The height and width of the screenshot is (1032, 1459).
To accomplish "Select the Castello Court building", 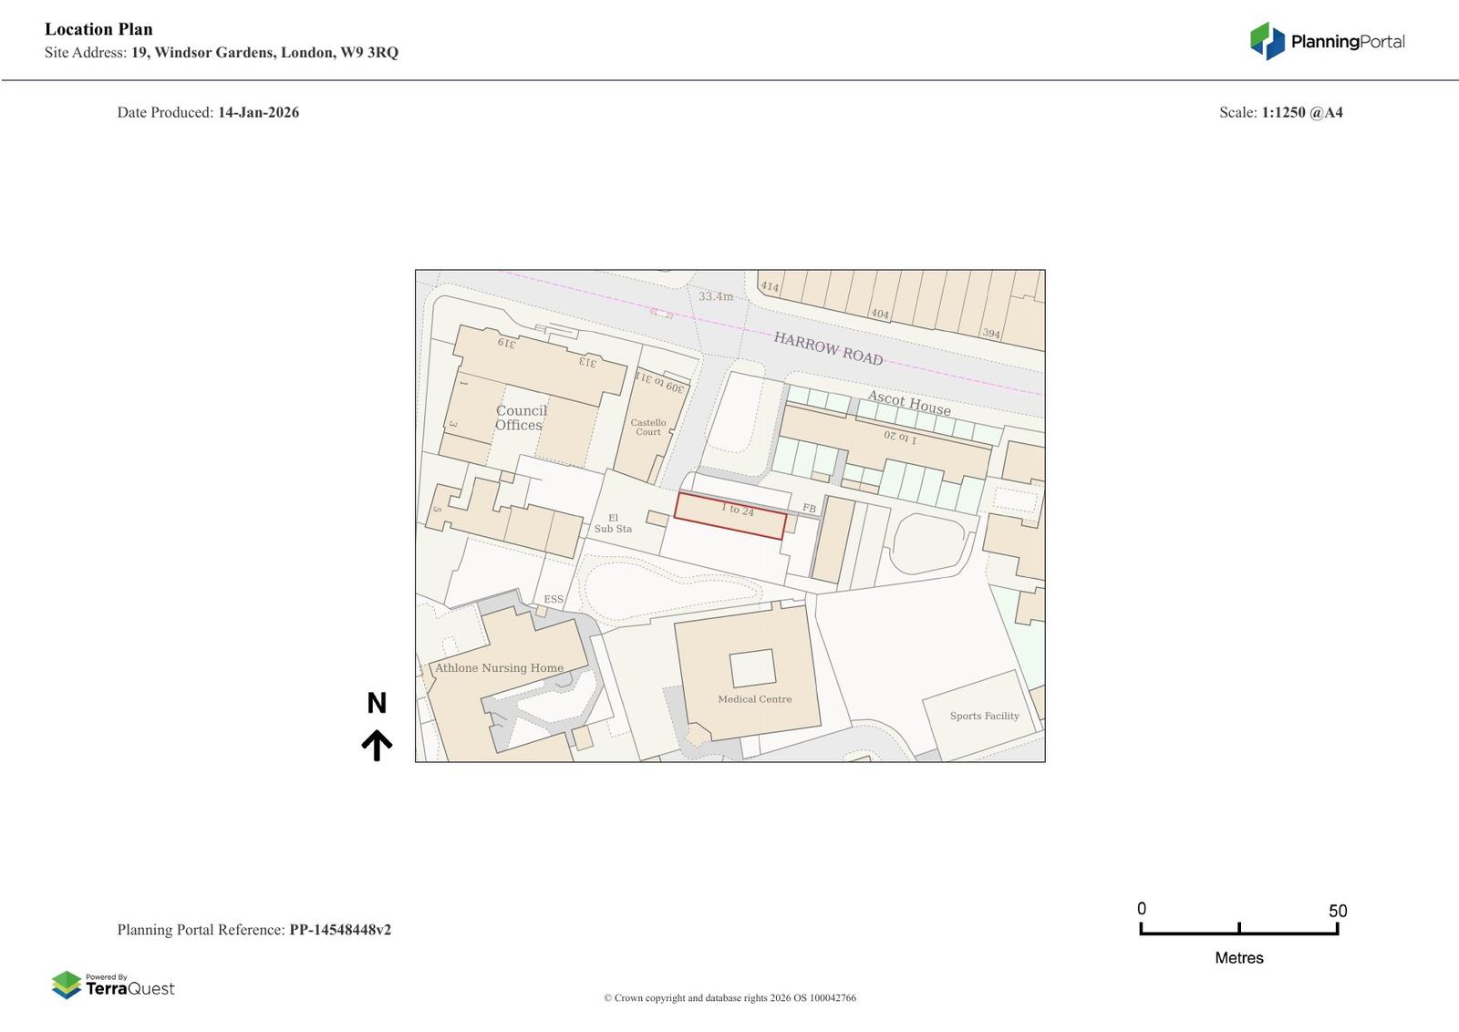I will pyautogui.click(x=648, y=427).
